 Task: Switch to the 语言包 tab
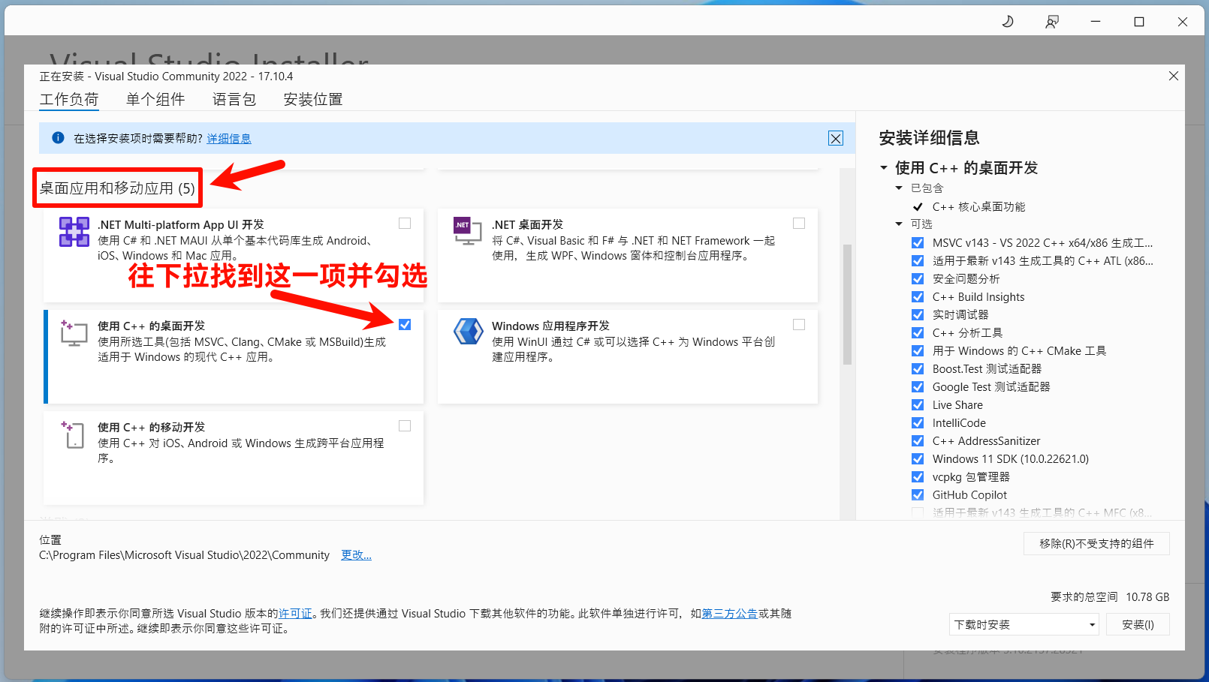(234, 99)
